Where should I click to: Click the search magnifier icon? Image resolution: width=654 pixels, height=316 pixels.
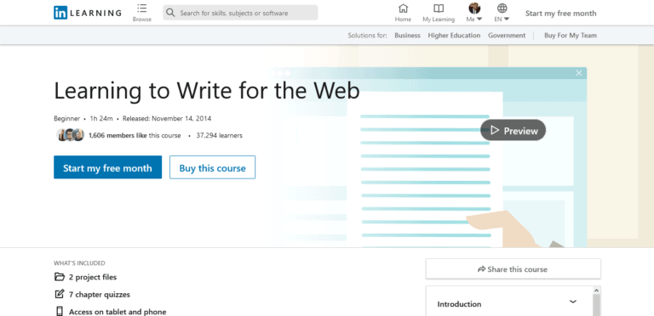[170, 13]
